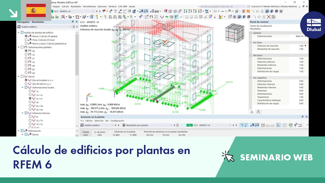The width and height of the screenshot is (325, 183).
Task: Go to previous analysis type in Navegador header
Action: (74, 27)
